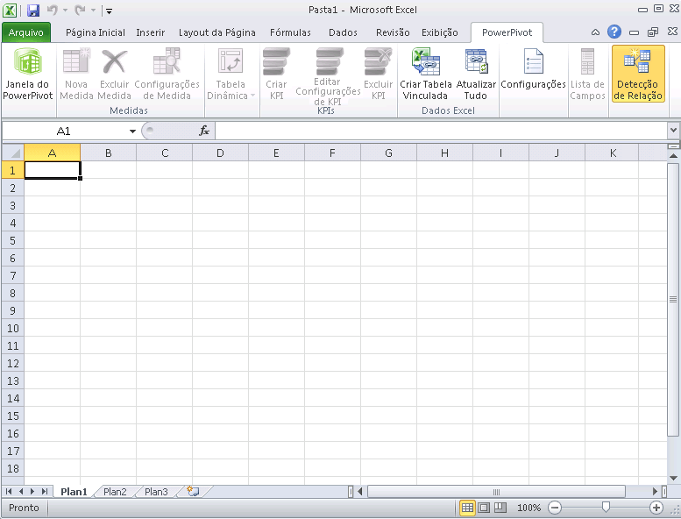
Task: Open Excel Help question mark
Action: [614, 32]
